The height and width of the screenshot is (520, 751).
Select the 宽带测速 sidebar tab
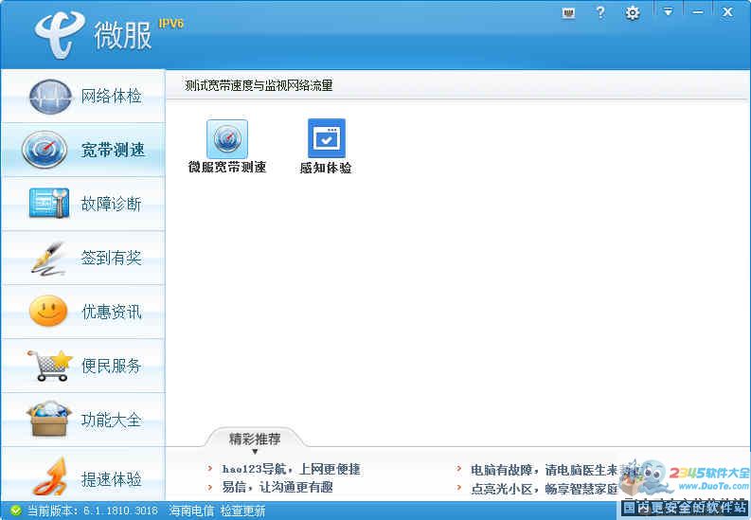82,150
